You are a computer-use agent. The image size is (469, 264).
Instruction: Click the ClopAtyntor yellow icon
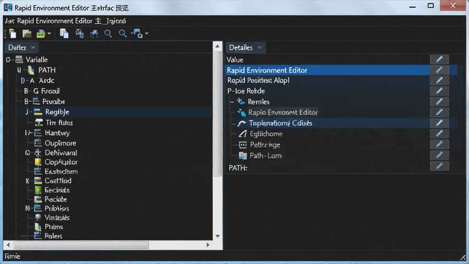38,162
